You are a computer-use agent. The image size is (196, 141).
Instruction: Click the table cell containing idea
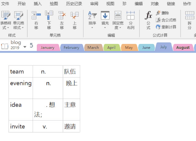[x=21, y=110]
